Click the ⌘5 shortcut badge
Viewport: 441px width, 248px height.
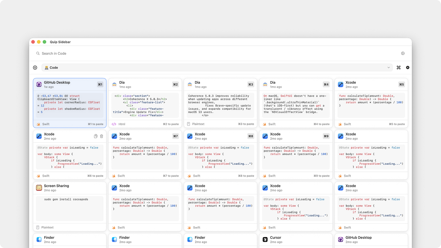pyautogui.click(x=401, y=84)
